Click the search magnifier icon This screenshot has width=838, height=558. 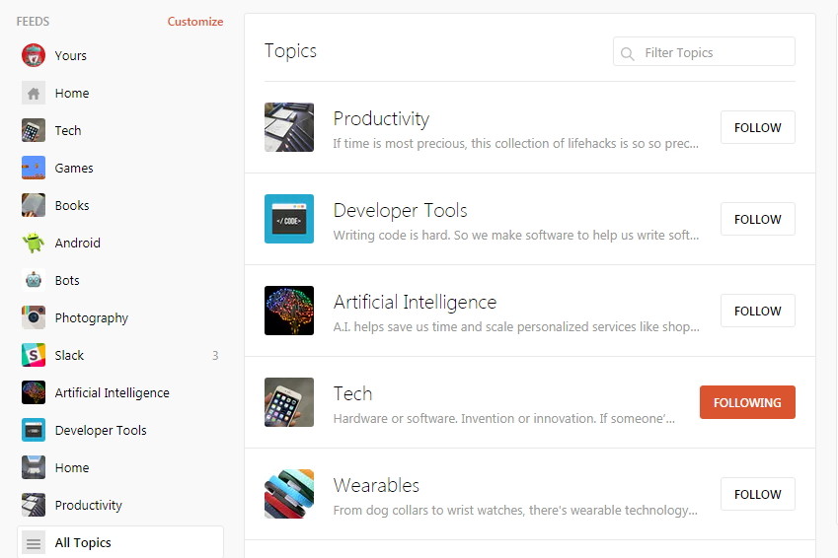pos(628,53)
